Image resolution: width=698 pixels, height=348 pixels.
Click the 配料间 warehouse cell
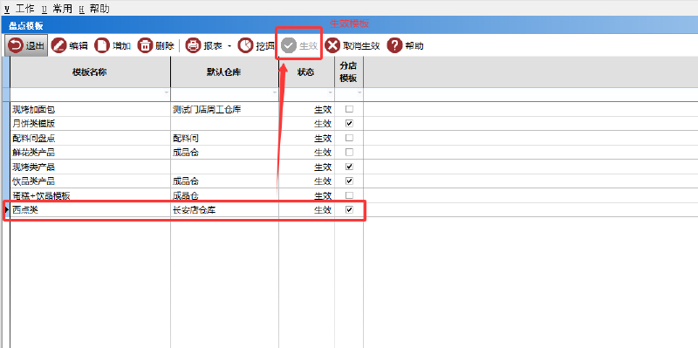pyautogui.click(x=225, y=138)
